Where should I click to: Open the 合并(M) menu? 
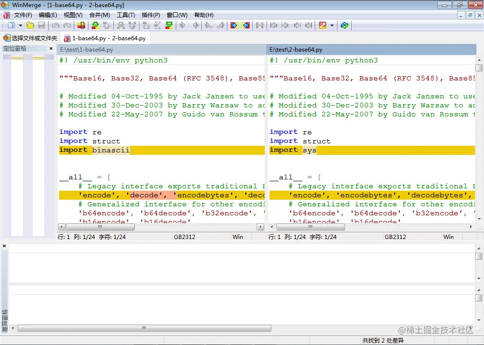tap(99, 15)
